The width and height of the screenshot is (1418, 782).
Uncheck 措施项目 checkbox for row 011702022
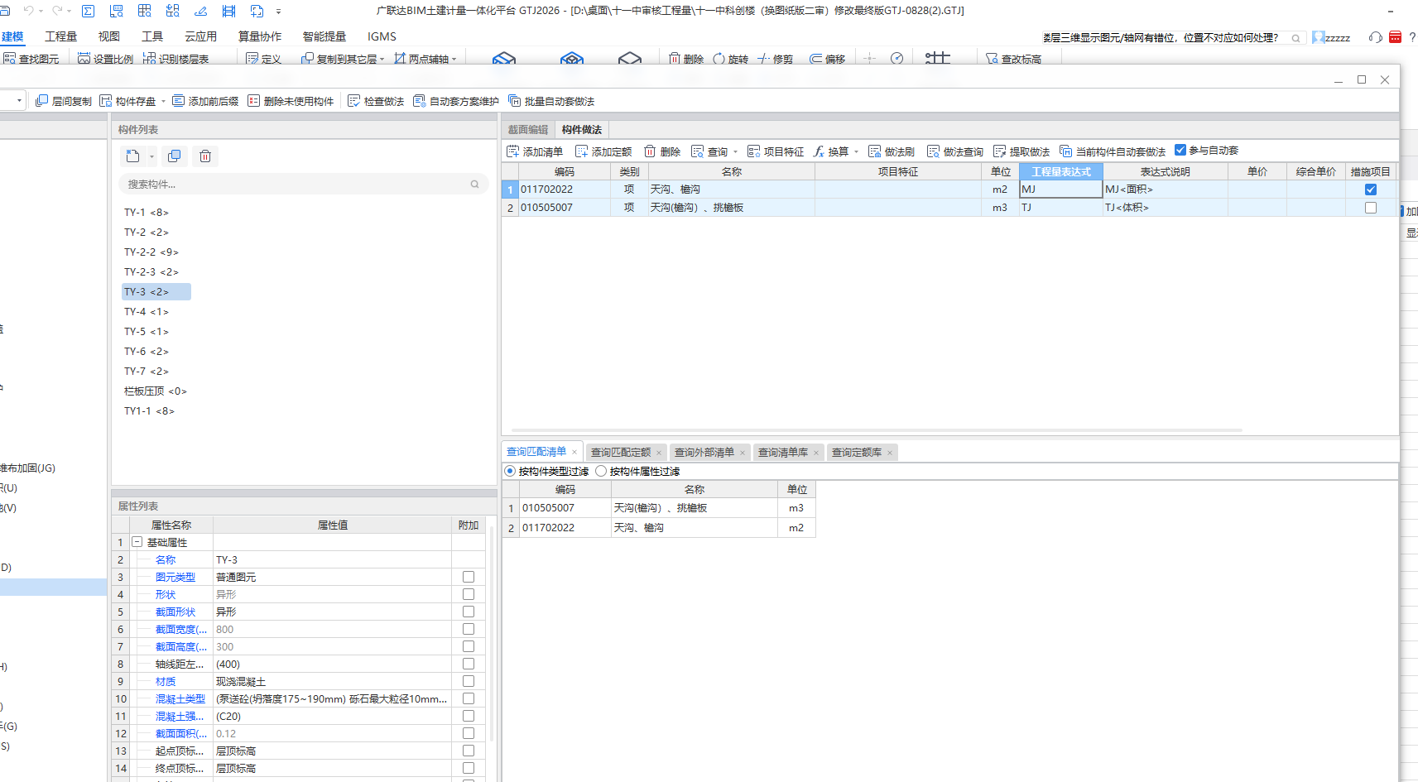1371,190
